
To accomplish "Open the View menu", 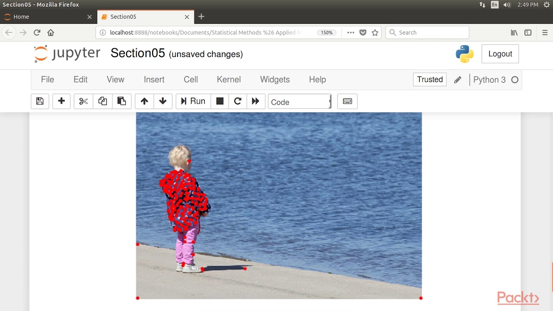I will [115, 79].
